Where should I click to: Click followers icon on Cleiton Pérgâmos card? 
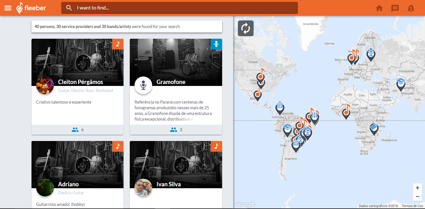pos(75,129)
